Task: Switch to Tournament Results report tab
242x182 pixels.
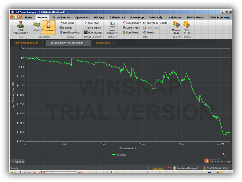Action: click(x=26, y=43)
